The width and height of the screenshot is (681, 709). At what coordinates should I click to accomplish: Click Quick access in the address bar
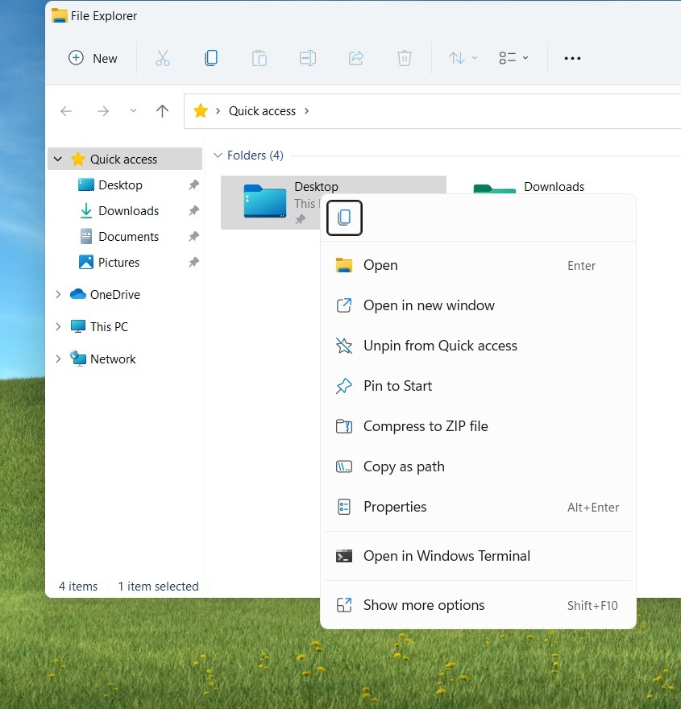point(262,111)
